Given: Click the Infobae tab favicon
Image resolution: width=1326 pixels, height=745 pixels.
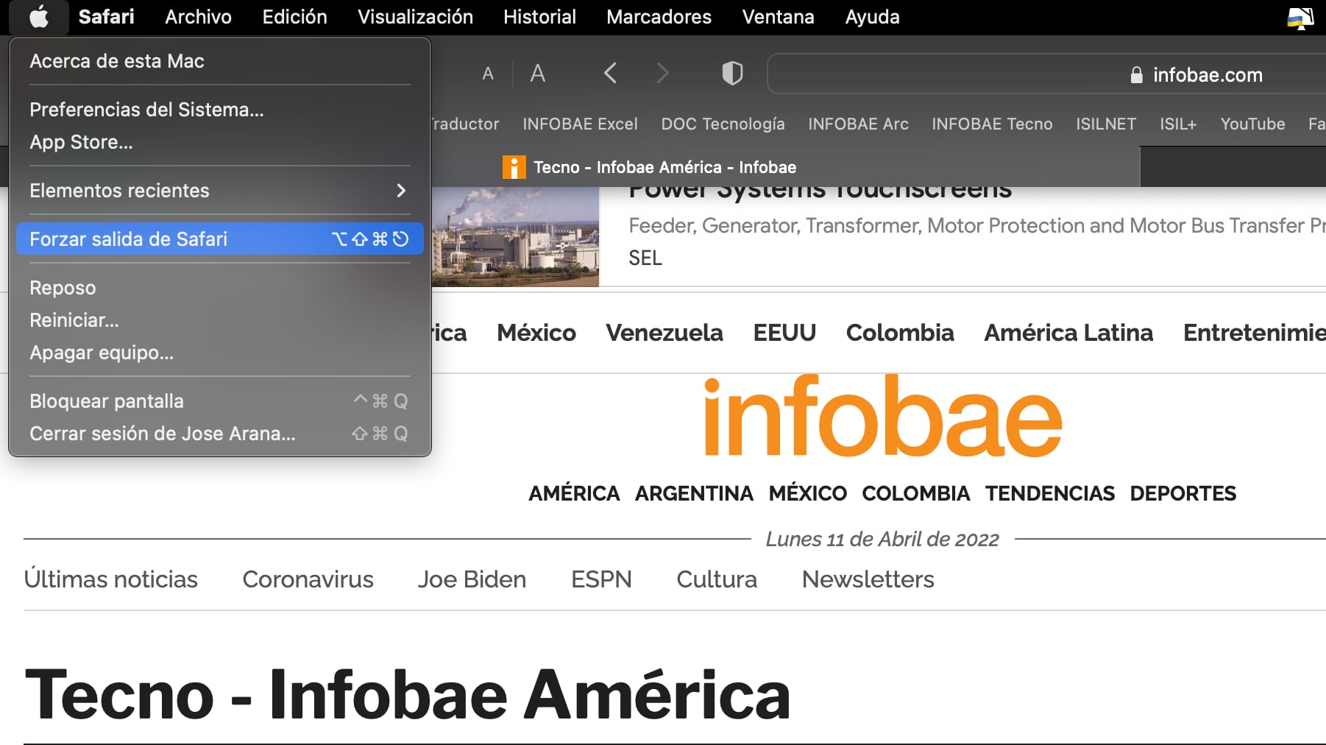Looking at the screenshot, I should [x=514, y=167].
